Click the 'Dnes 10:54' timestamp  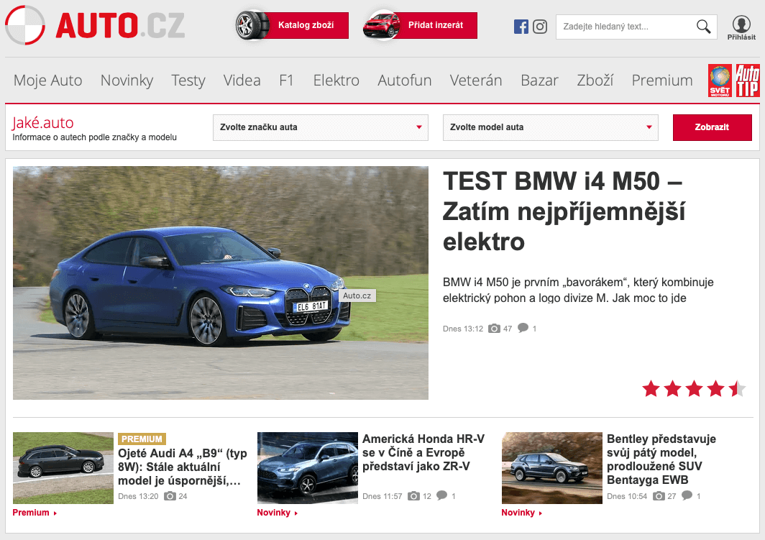pyautogui.click(x=627, y=497)
